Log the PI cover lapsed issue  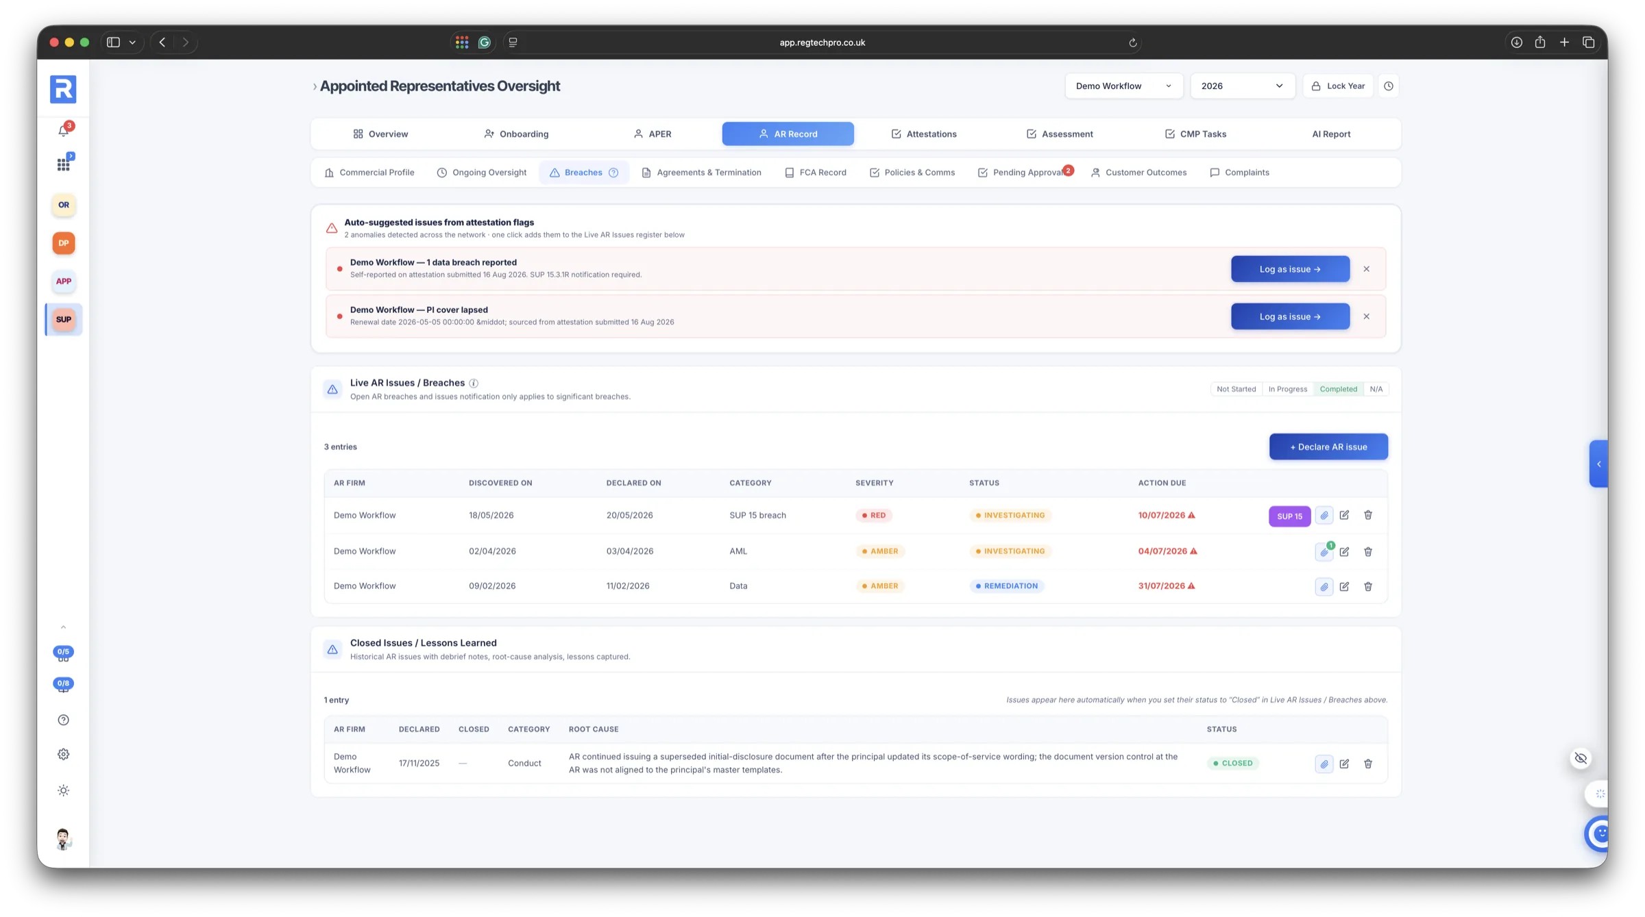coord(1290,316)
